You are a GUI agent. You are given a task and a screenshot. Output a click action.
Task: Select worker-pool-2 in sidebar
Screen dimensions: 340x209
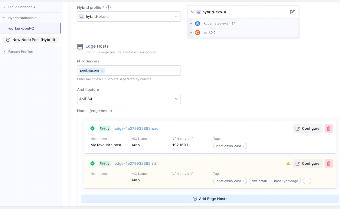point(21,28)
